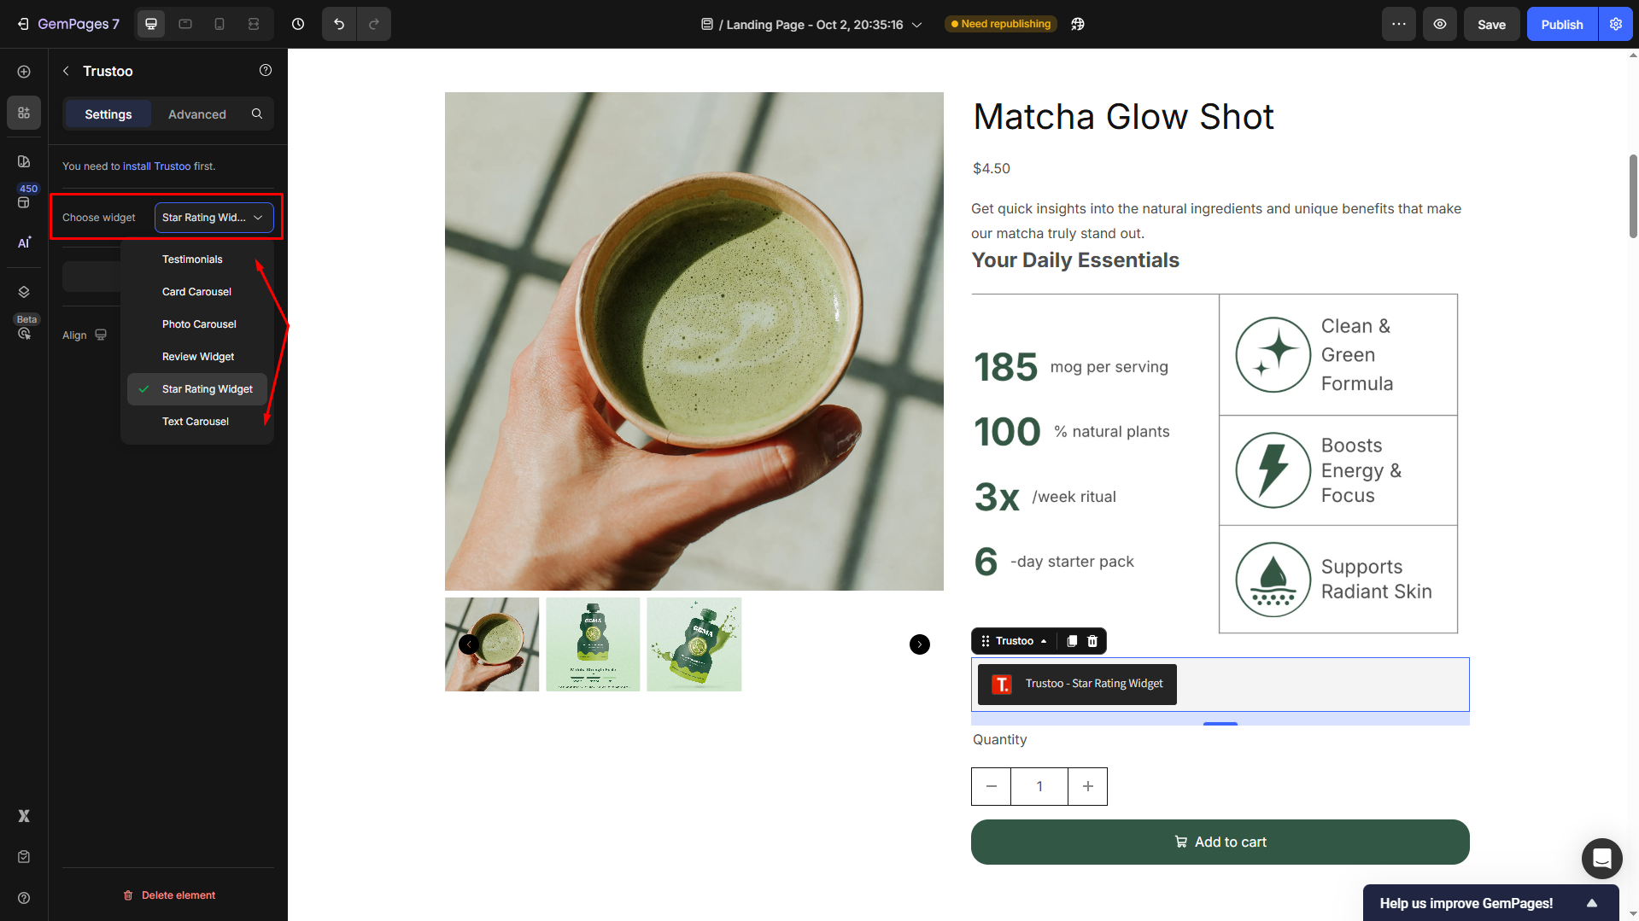Open the AI assistant sidebar icon
Image resolution: width=1639 pixels, height=921 pixels.
tap(24, 243)
